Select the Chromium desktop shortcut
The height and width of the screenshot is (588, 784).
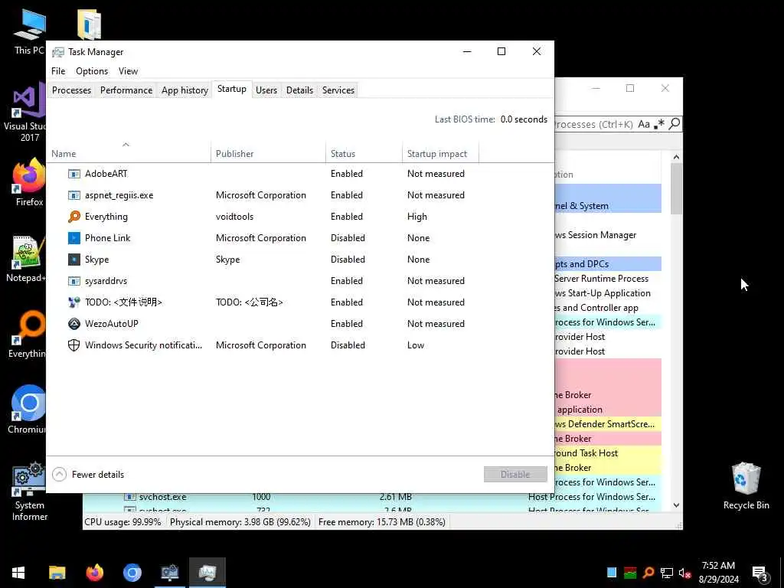27,409
